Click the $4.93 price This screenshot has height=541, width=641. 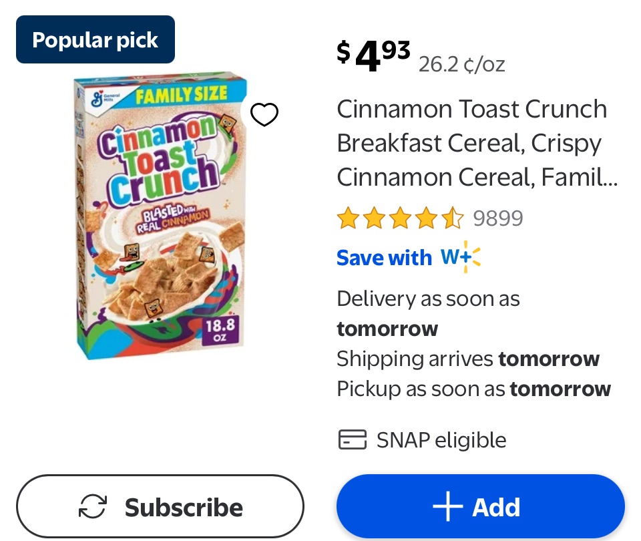[x=373, y=54]
